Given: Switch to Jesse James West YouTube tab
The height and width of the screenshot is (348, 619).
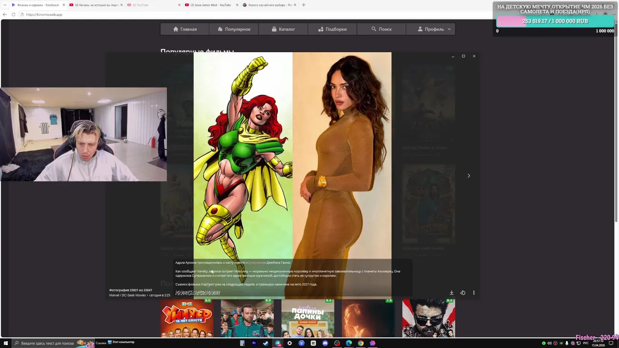Looking at the screenshot, I should pos(211,5).
